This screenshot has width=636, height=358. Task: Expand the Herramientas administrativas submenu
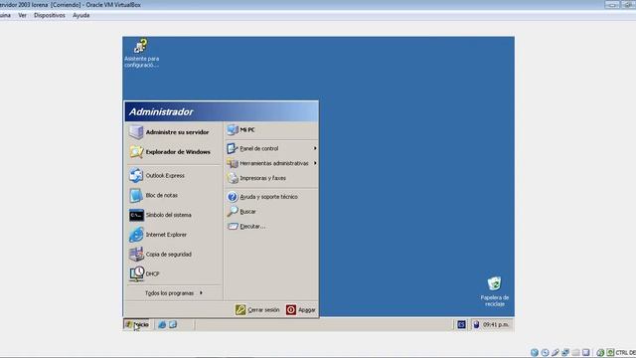[x=271, y=163]
